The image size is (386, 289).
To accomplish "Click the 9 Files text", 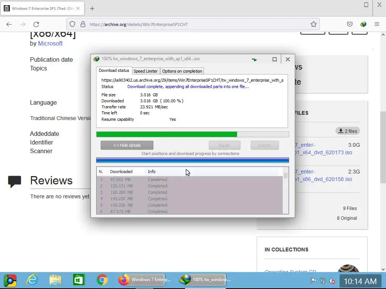I will pos(350,208).
